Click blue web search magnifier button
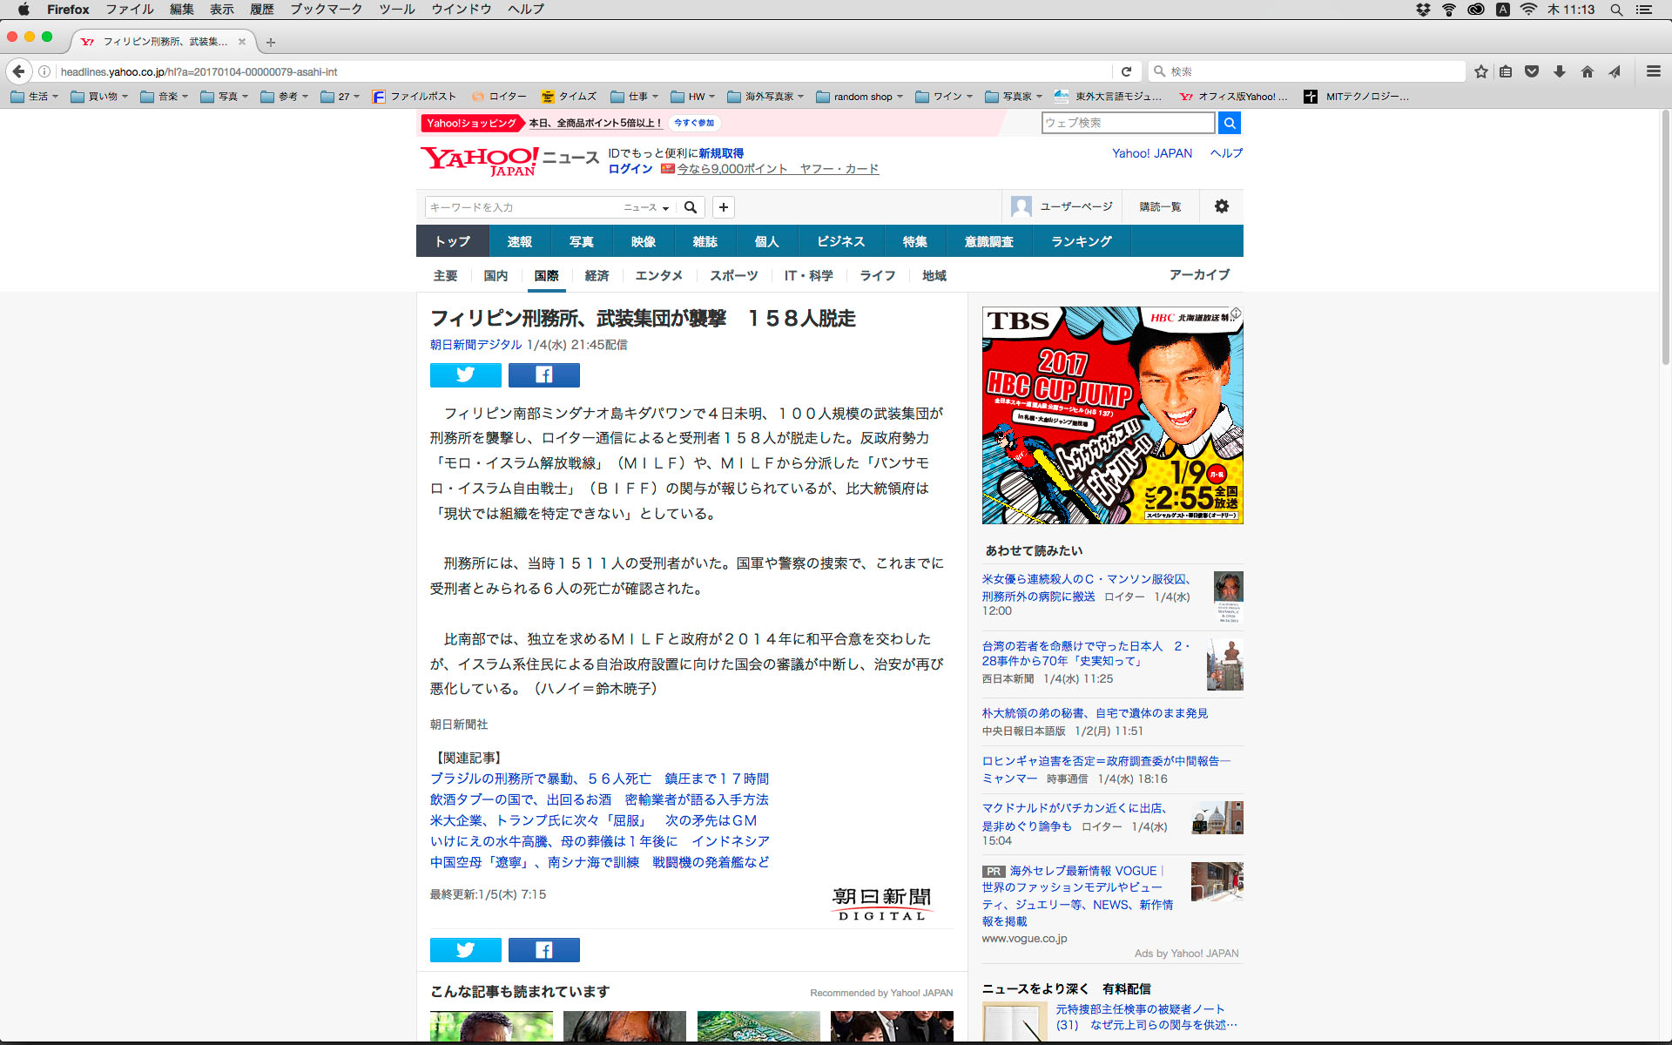This screenshot has height=1045, width=1672. (x=1229, y=123)
